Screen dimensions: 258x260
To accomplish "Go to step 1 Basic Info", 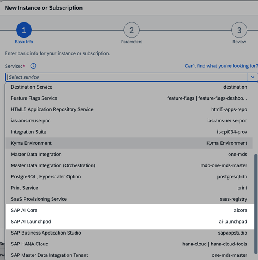I will tap(24, 31).
